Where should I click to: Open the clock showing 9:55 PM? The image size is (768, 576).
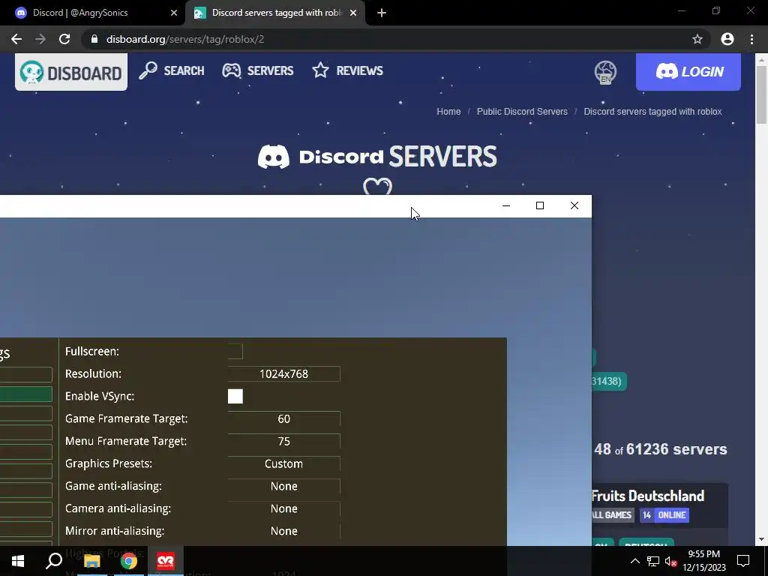(x=703, y=561)
